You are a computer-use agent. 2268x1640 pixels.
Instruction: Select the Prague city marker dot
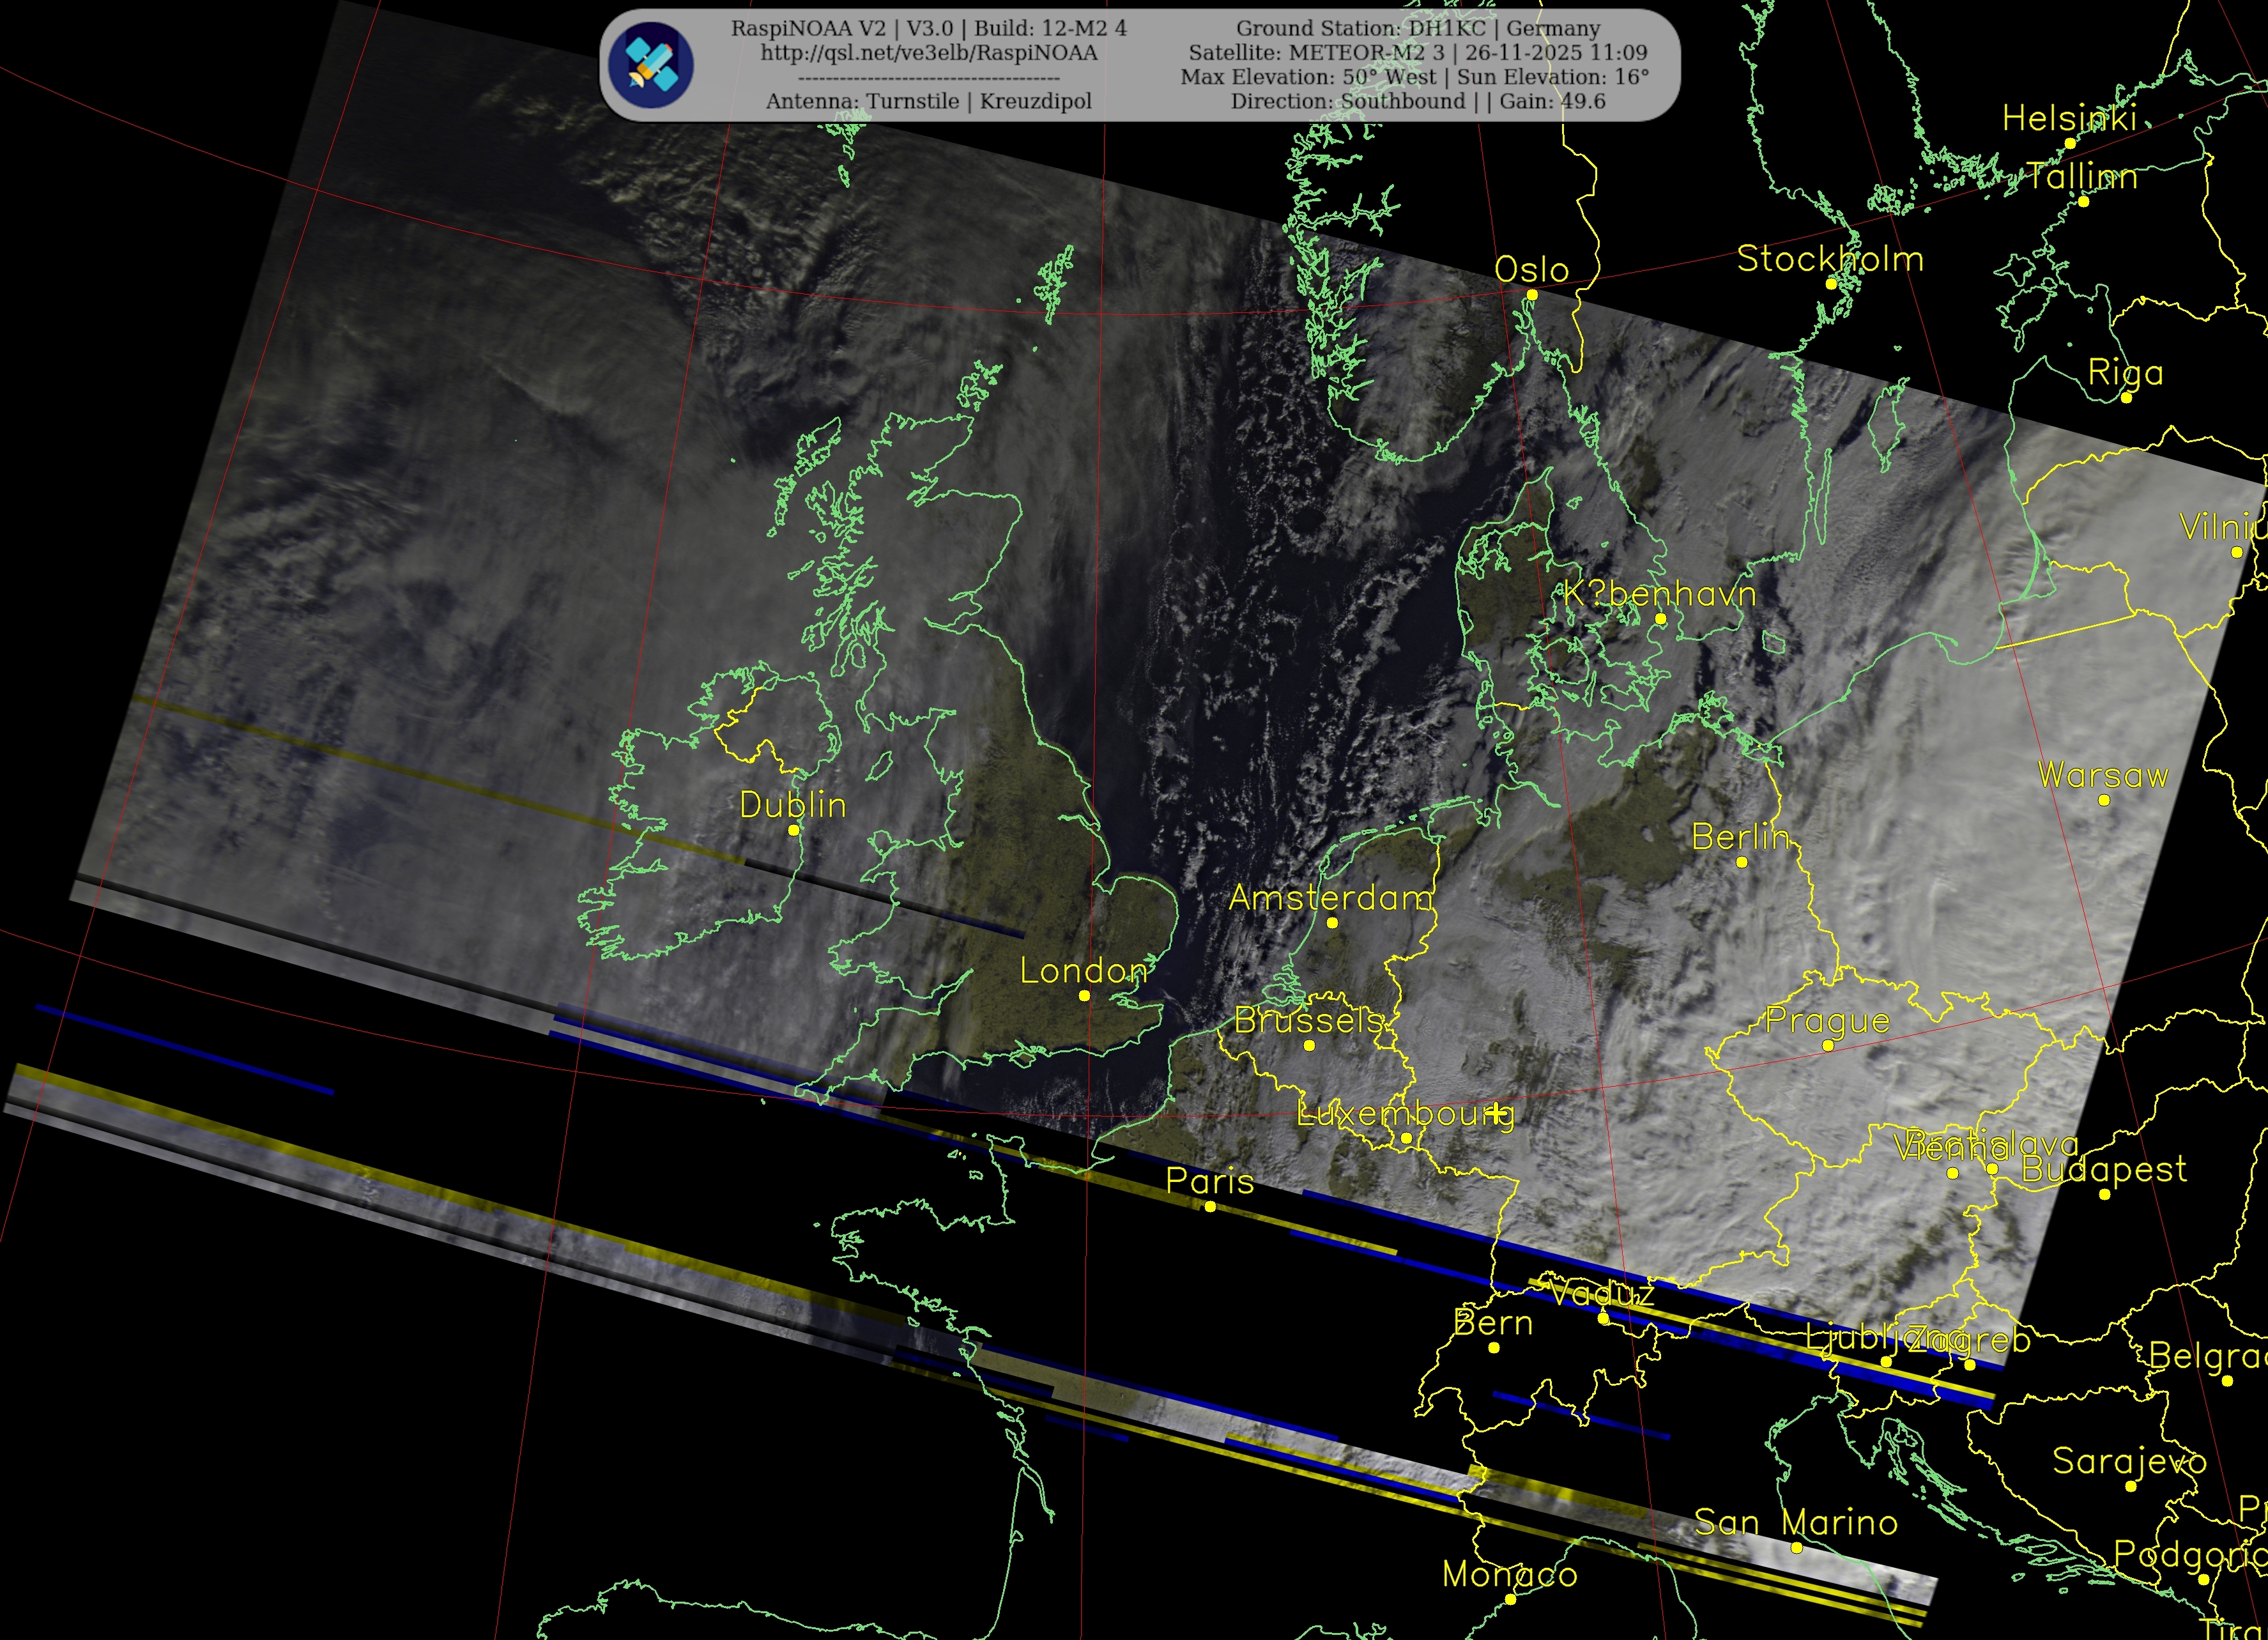(x=1828, y=1046)
